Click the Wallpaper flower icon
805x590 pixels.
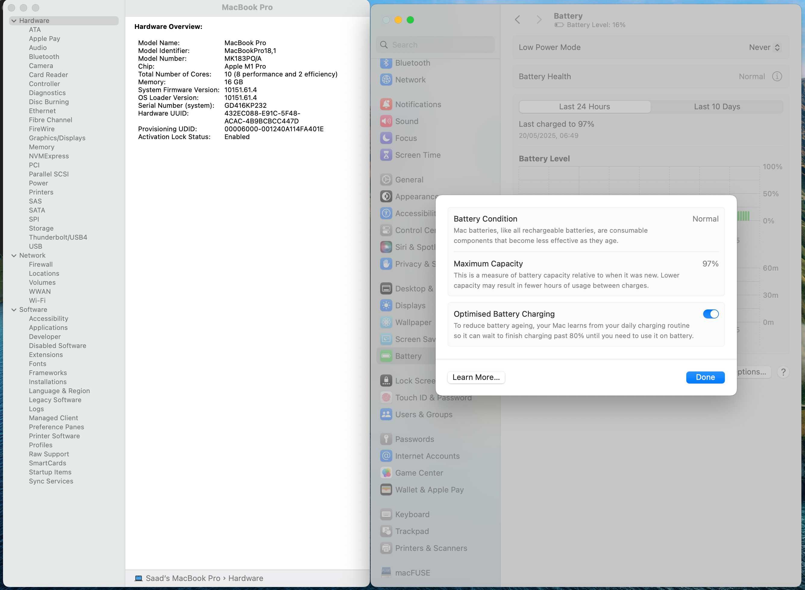click(x=386, y=322)
